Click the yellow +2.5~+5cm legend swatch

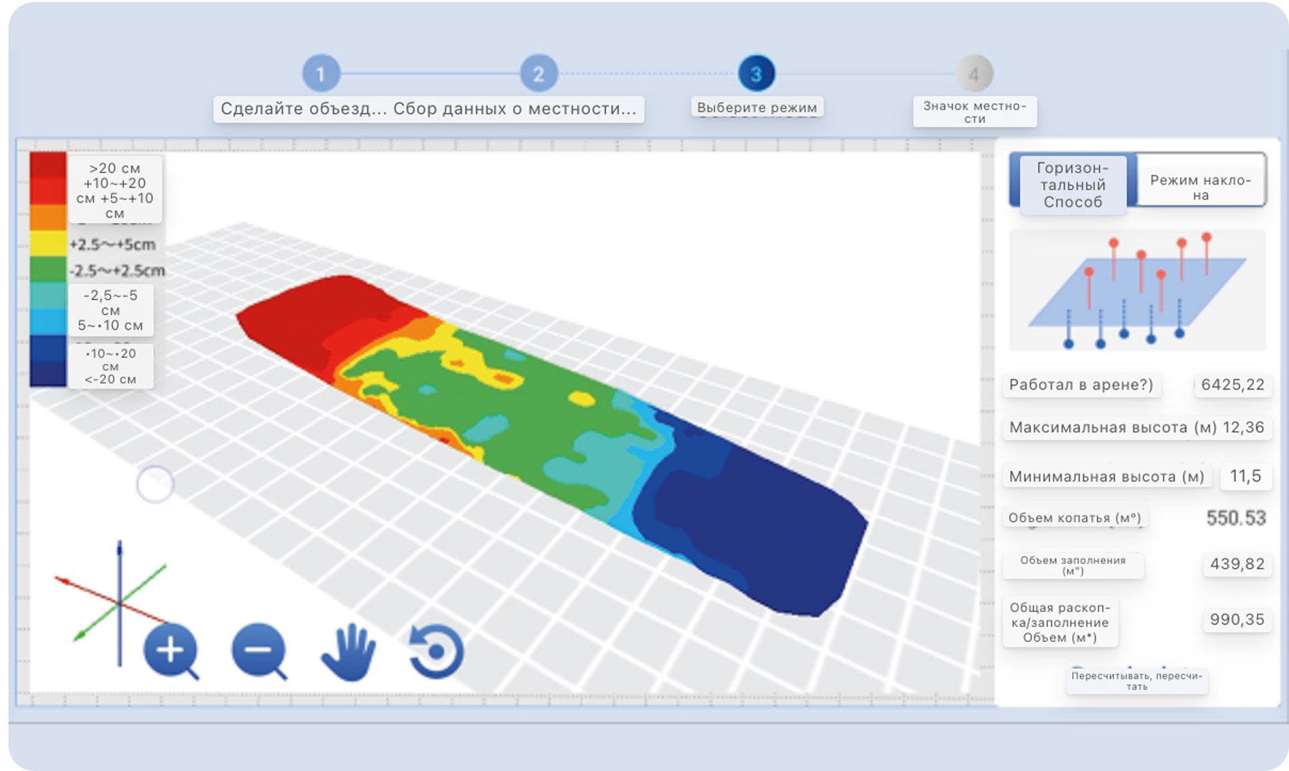[48, 243]
